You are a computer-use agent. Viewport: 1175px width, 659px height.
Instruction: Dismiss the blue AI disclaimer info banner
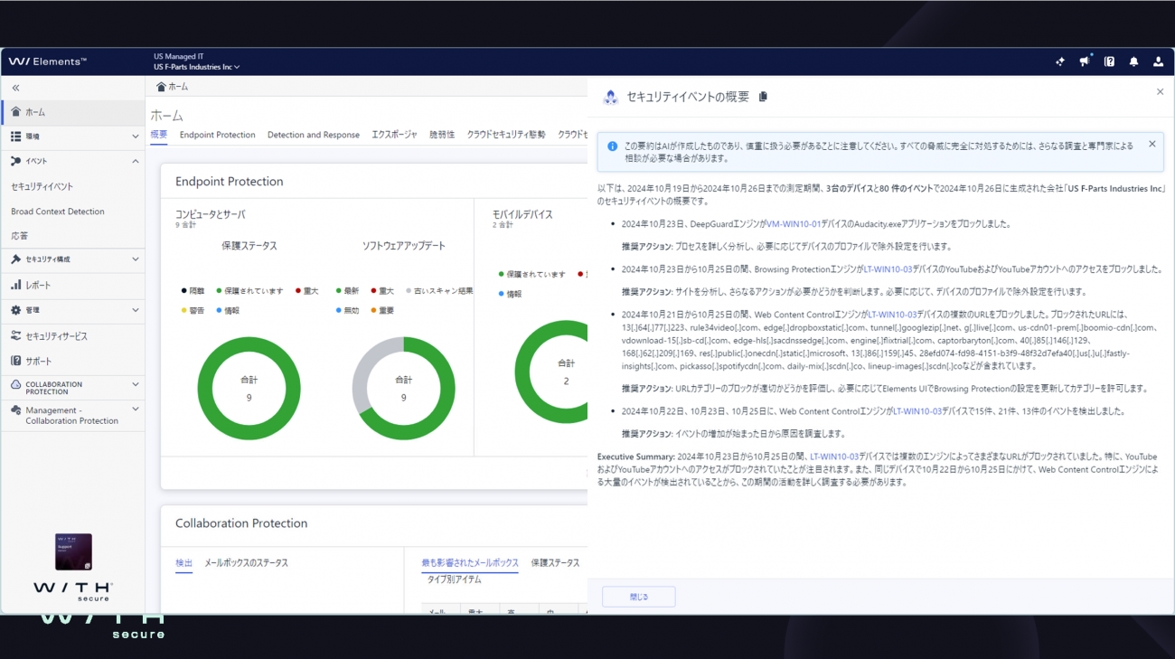click(x=1151, y=145)
